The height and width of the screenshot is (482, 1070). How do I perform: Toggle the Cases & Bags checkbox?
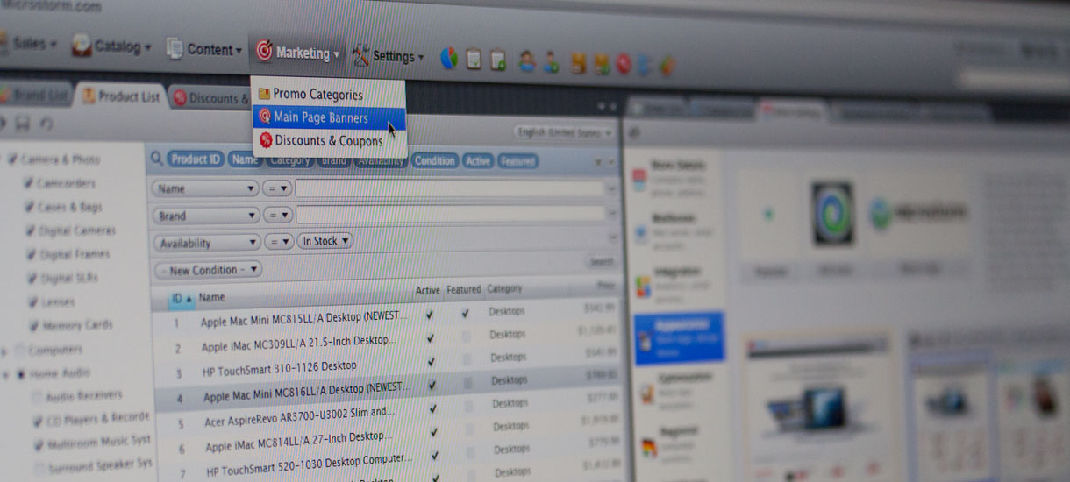point(29,207)
